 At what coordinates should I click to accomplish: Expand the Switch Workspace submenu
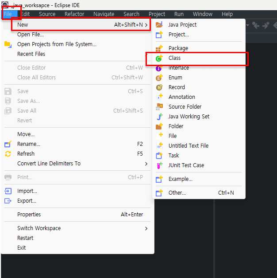pyautogui.click(x=146, y=228)
